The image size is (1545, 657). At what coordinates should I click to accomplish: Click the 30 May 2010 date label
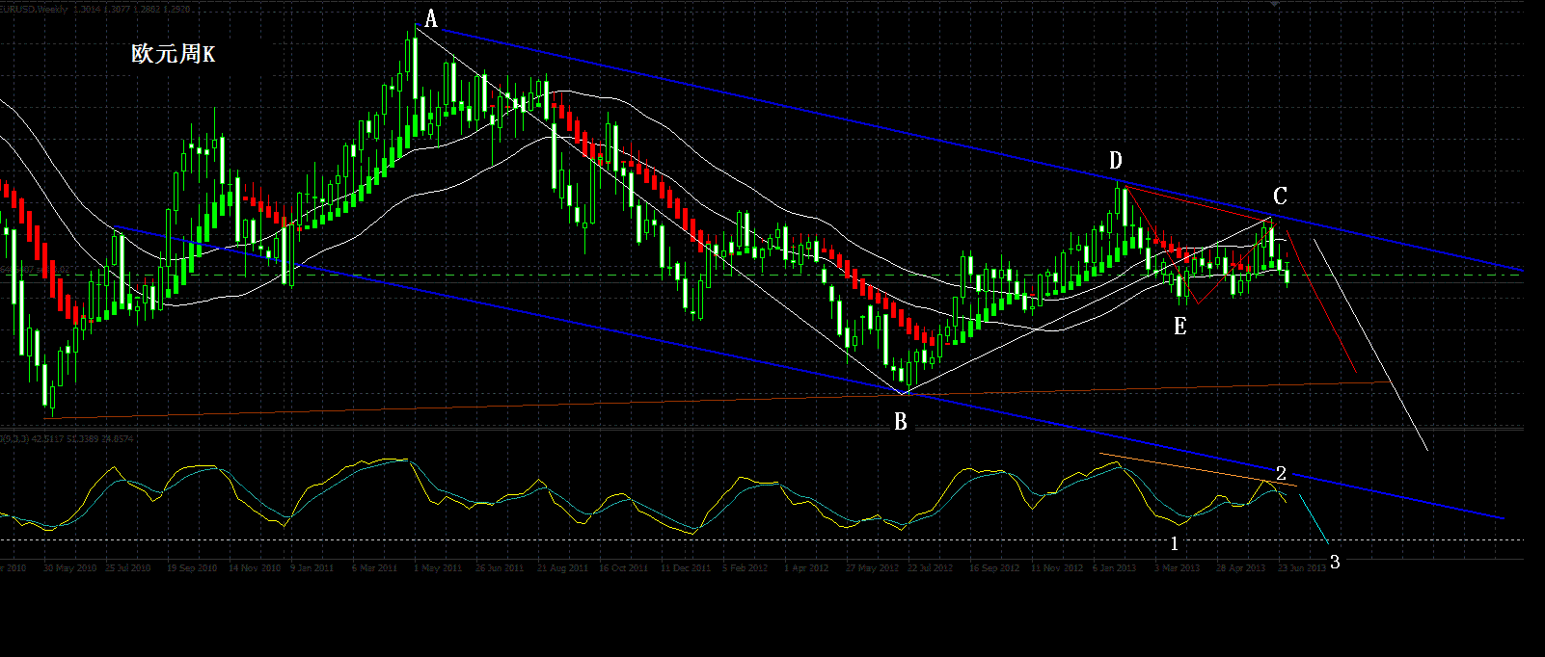pyautogui.click(x=70, y=568)
